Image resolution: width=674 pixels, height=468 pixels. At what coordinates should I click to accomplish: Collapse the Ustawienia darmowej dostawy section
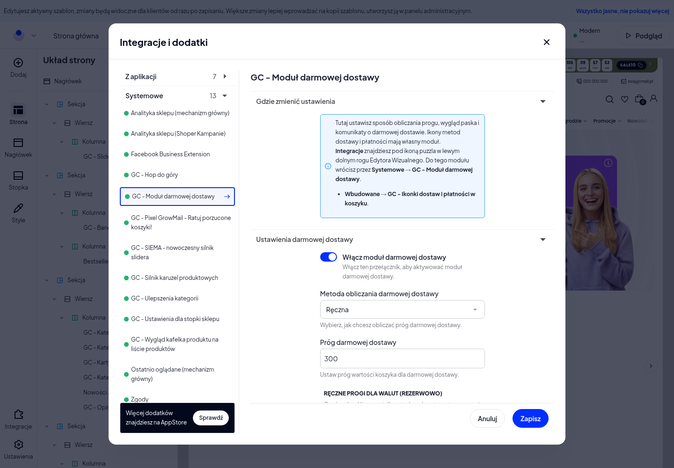coord(543,240)
